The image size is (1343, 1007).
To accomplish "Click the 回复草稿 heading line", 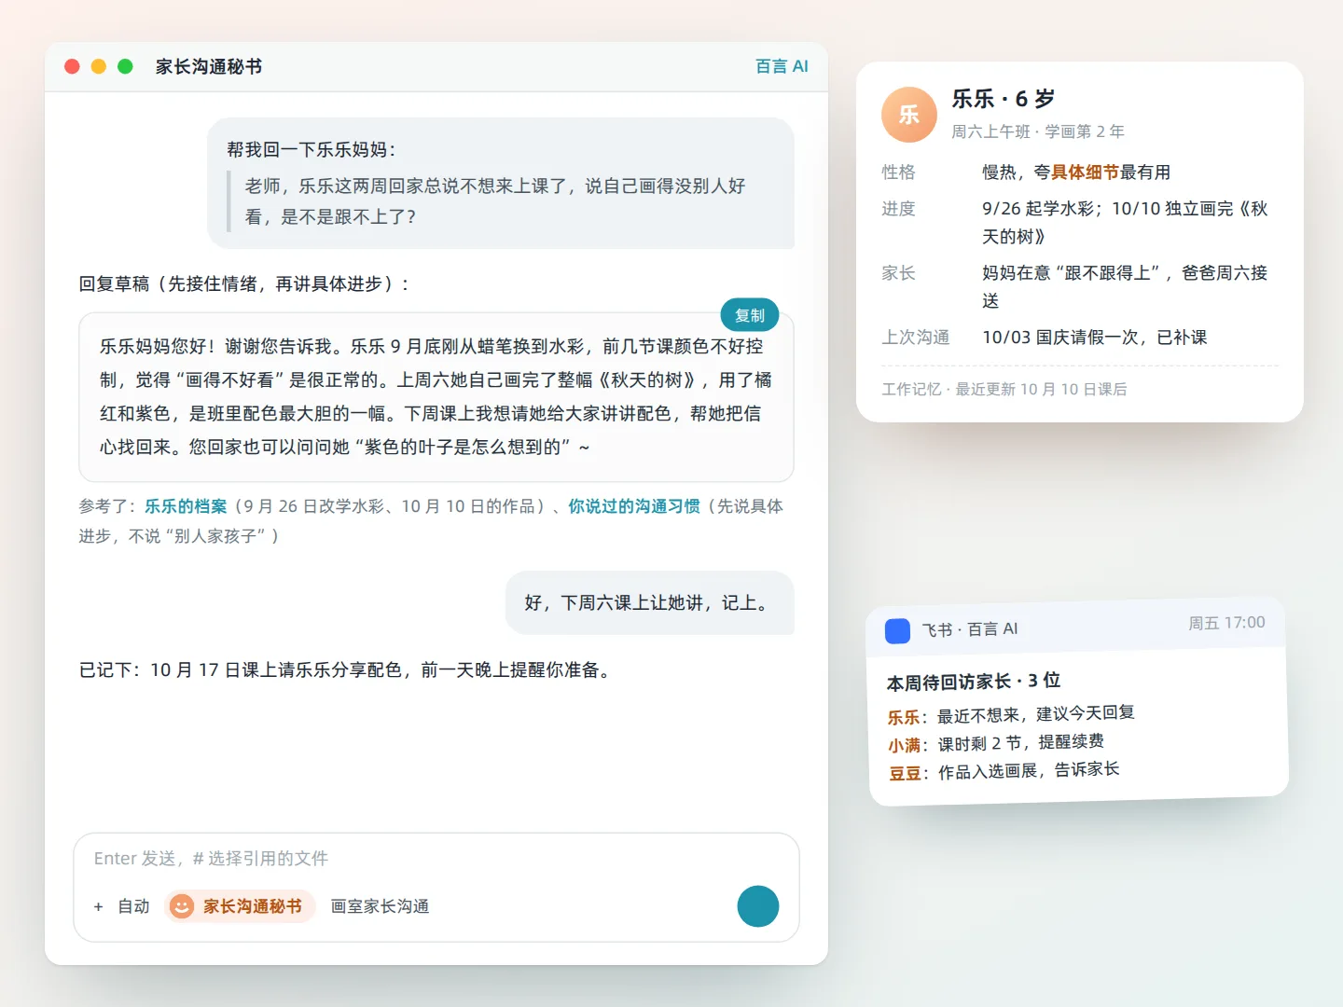I will click(244, 283).
